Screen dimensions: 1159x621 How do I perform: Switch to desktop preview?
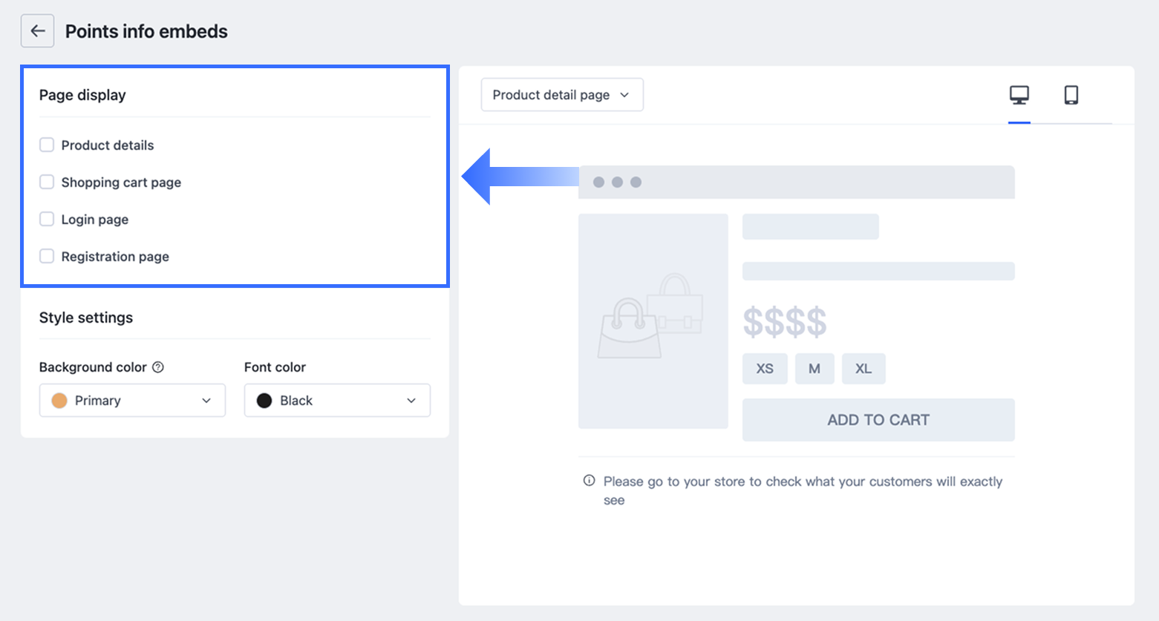click(x=1019, y=95)
